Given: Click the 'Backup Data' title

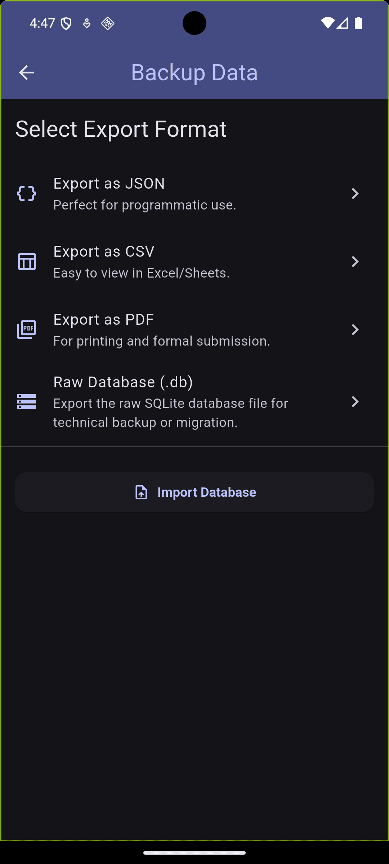Looking at the screenshot, I should pos(194,72).
